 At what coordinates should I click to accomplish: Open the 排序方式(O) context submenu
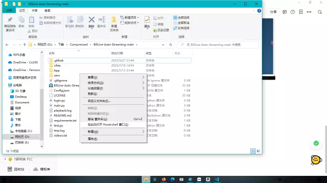pos(113,83)
